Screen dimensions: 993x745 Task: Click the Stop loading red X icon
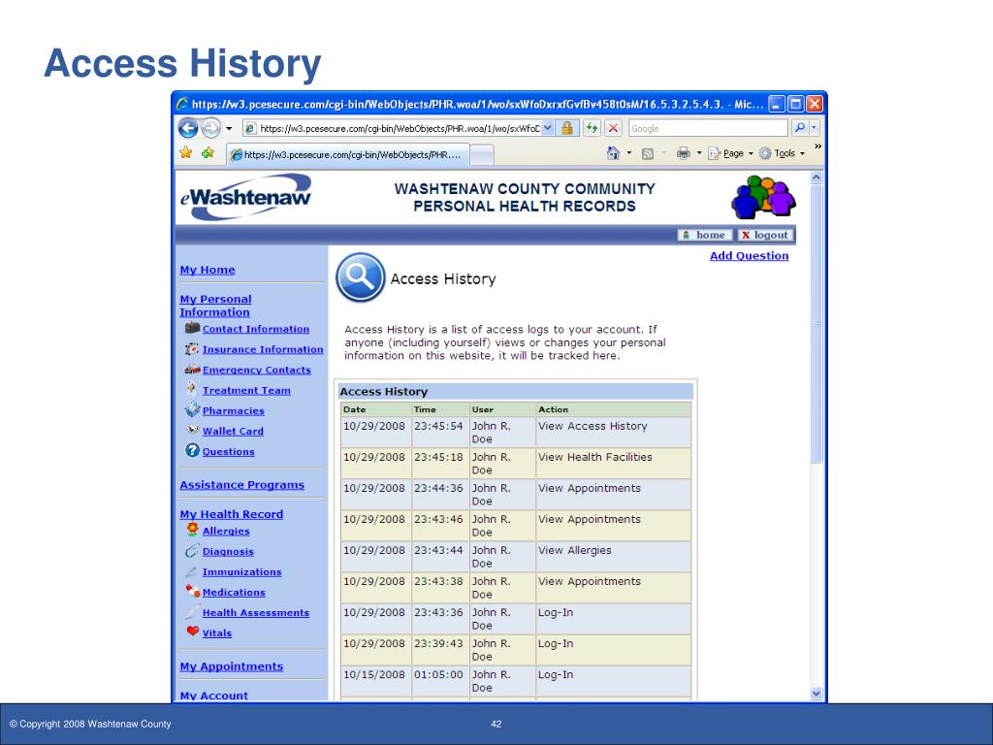click(613, 128)
